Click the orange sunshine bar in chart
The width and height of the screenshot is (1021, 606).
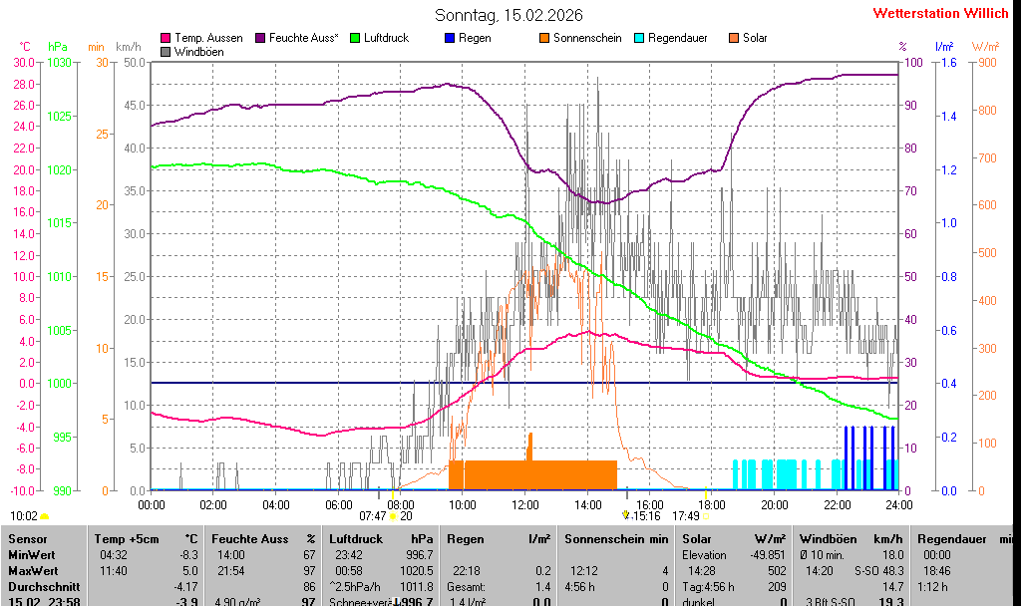pos(532,474)
